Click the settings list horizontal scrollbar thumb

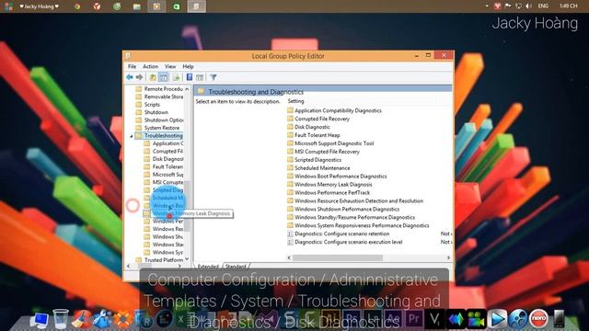click(338, 257)
